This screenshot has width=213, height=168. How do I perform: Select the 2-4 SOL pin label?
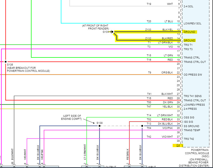[188, 7]
